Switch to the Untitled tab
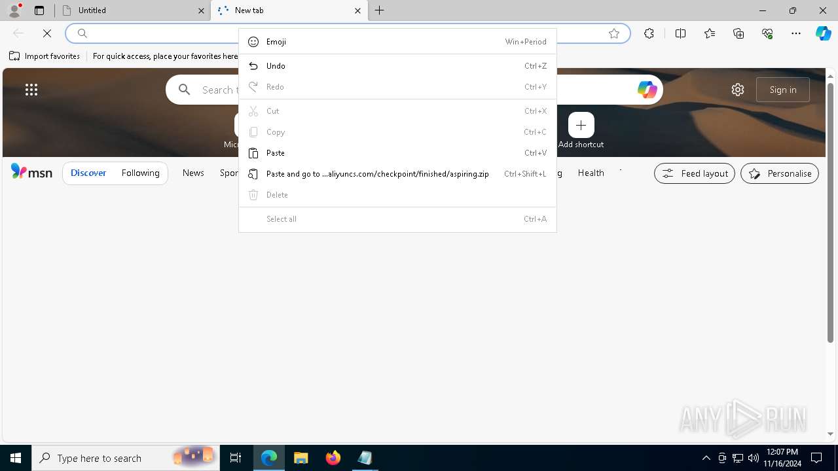 point(133,10)
